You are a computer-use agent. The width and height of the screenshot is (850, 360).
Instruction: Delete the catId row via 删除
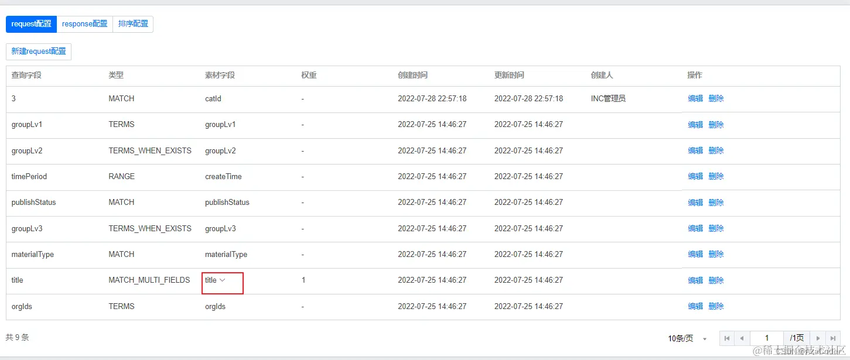(x=716, y=99)
